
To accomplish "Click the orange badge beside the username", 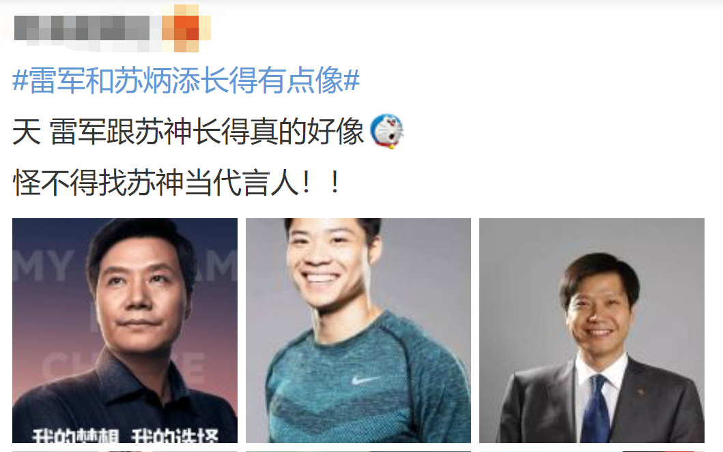I will pyautogui.click(x=186, y=28).
